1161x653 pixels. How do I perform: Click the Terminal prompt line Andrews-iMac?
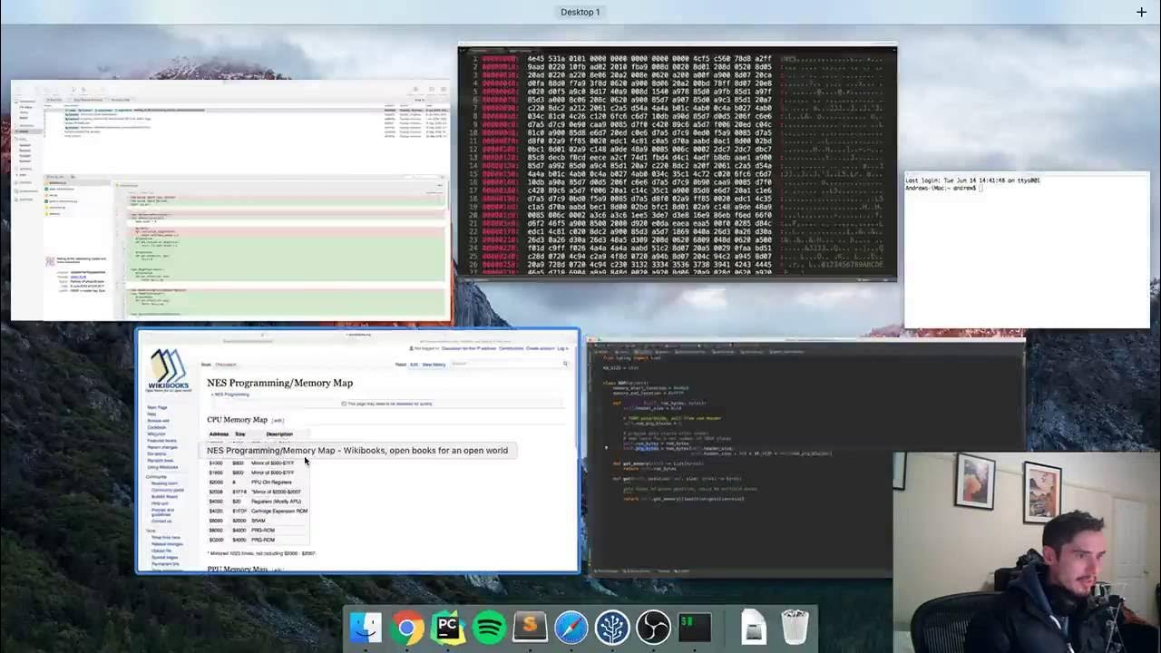943,188
